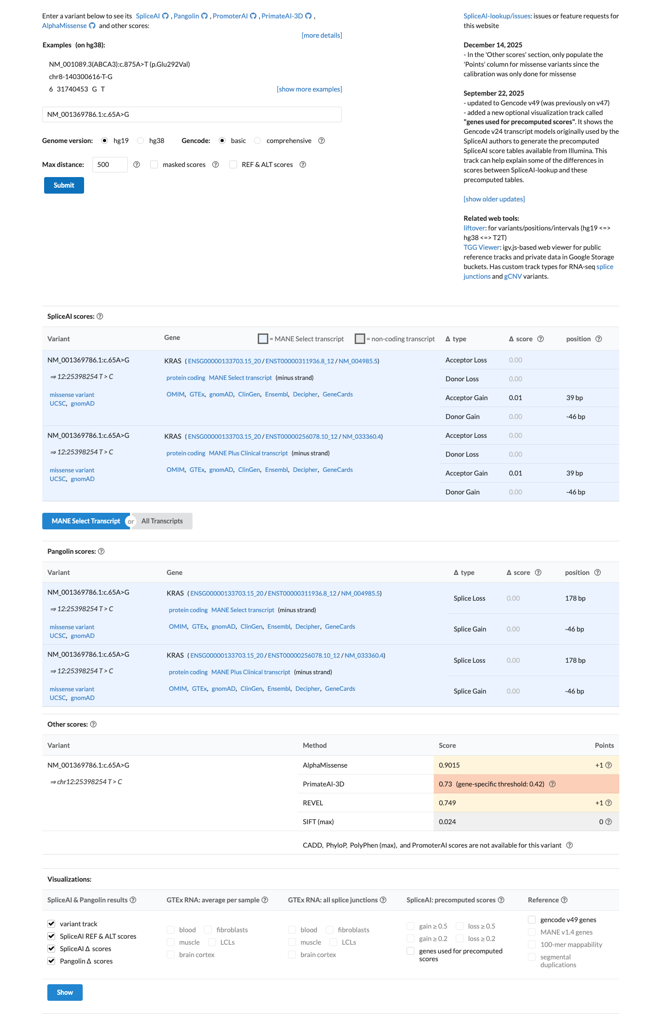668x1027 pixels.
Task: Uncheck SpliceAI REF & ALT scores visualization
Action: point(51,936)
